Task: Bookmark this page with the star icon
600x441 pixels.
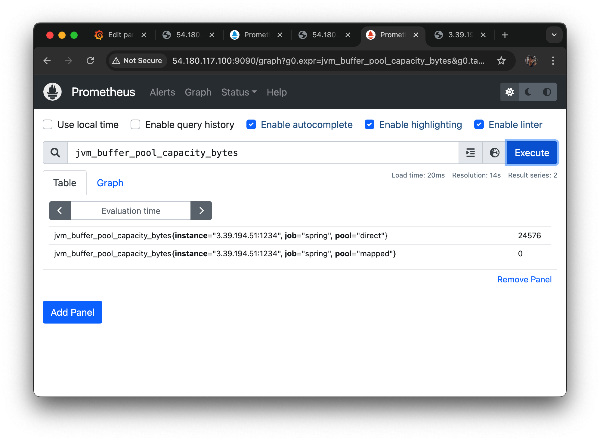Action: click(x=501, y=61)
